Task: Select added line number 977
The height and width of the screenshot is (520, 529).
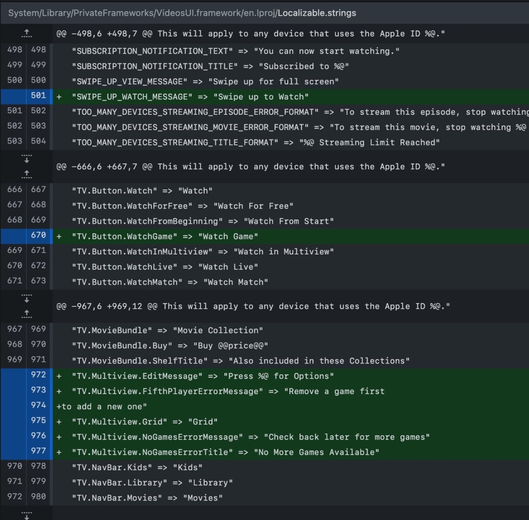Action: [x=39, y=451]
